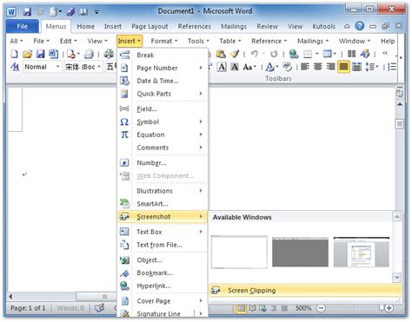Open the Format menu dropdown
Image resolution: width=412 pixels, height=322 pixels.
164,41
